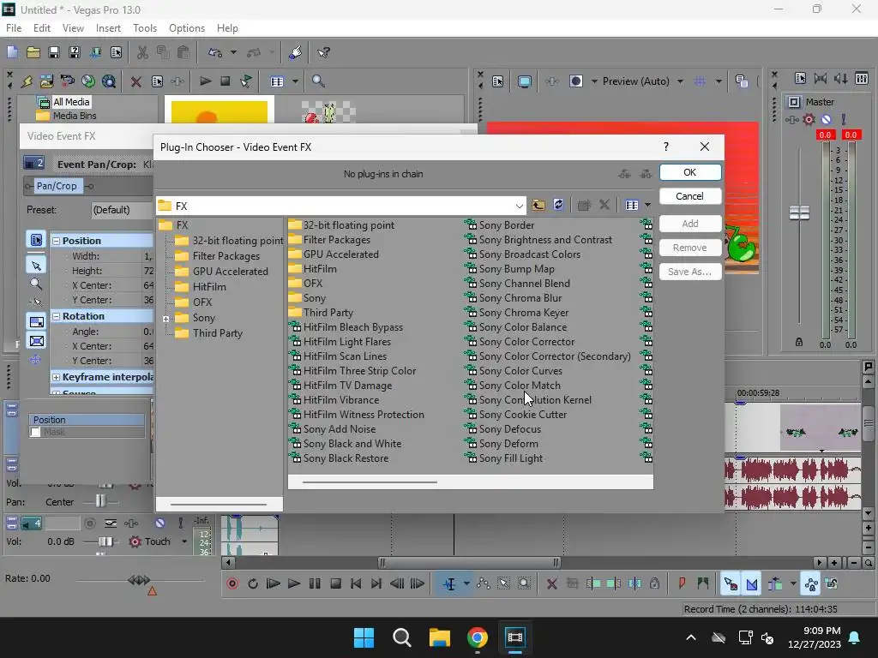Open the Edit menu
The height and width of the screenshot is (658, 878).
tap(41, 28)
